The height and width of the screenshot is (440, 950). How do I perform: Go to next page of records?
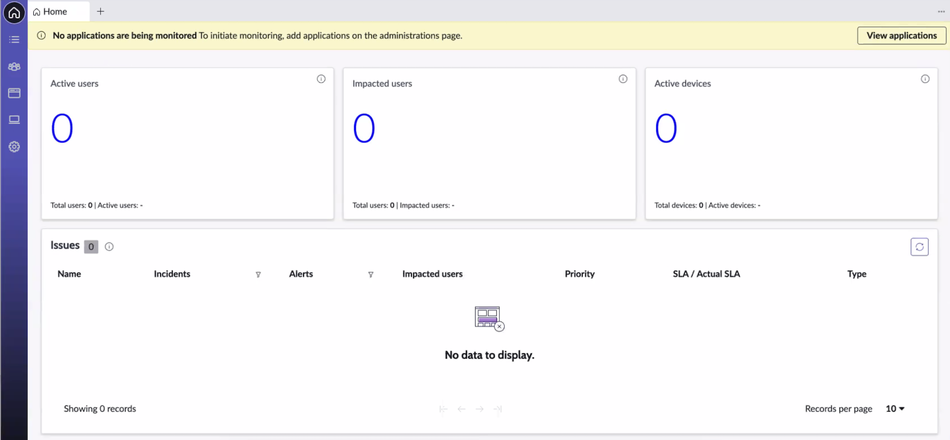click(480, 409)
